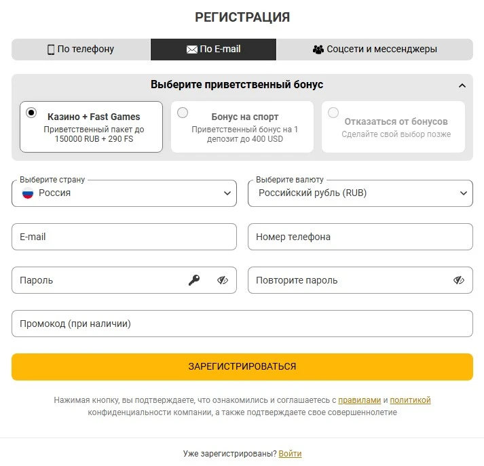Open the Выберите страну dropdown
This screenshot has width=484, height=466.
pyautogui.click(x=124, y=193)
